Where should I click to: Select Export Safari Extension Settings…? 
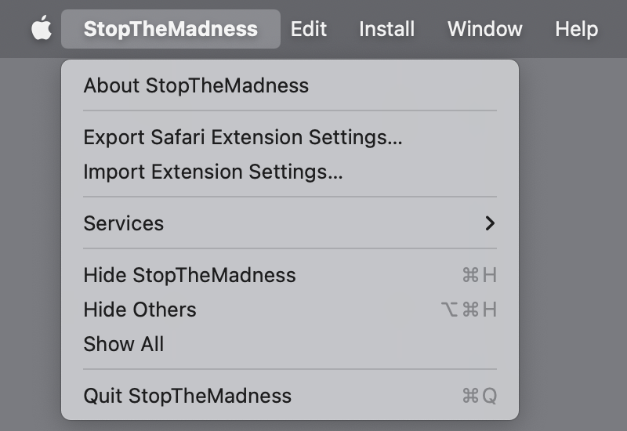pyautogui.click(x=242, y=137)
